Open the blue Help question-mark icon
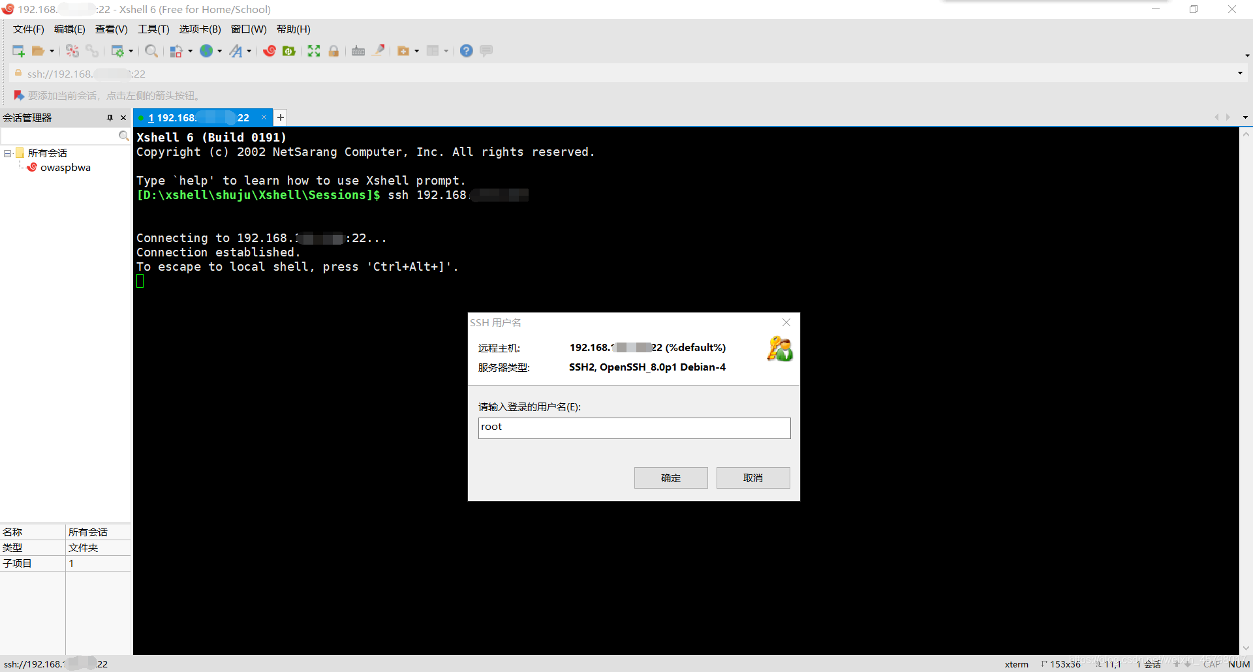The image size is (1253, 672). (467, 51)
